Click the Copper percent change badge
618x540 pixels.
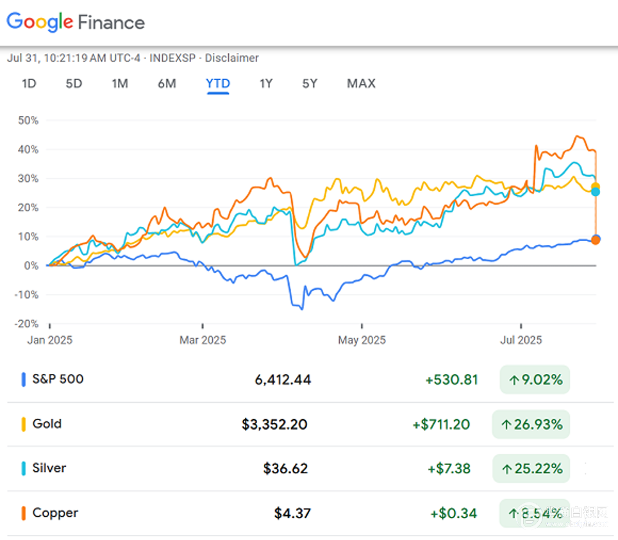tap(535, 513)
